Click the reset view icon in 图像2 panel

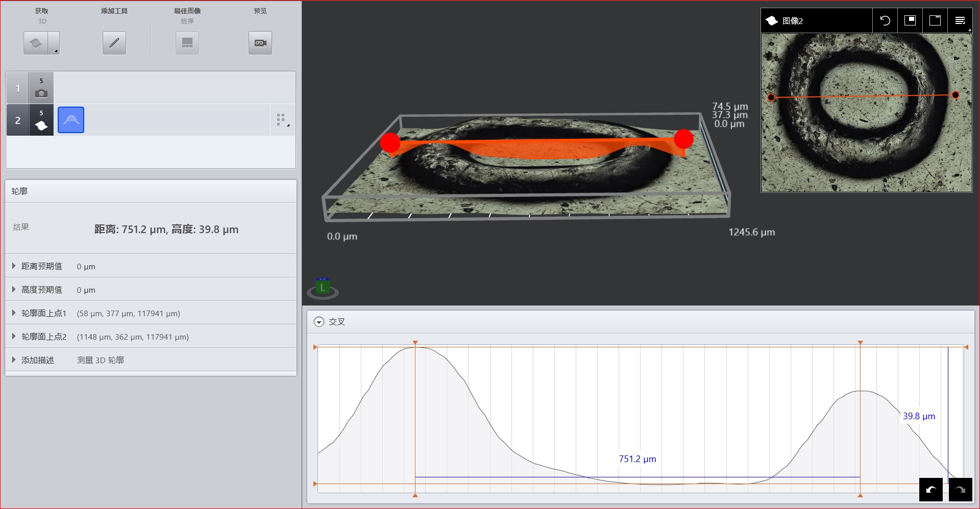tap(885, 20)
